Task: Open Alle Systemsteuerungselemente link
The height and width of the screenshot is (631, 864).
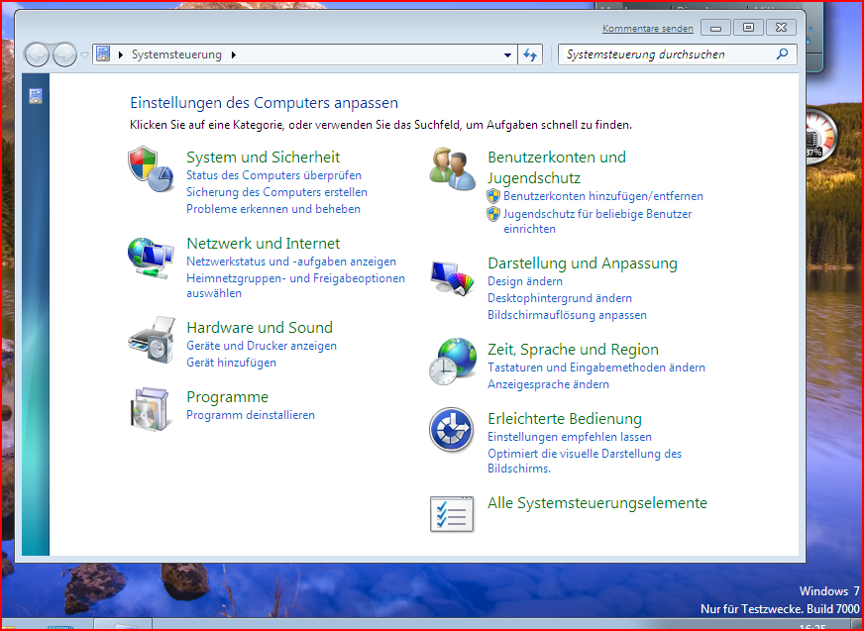Action: tap(597, 503)
